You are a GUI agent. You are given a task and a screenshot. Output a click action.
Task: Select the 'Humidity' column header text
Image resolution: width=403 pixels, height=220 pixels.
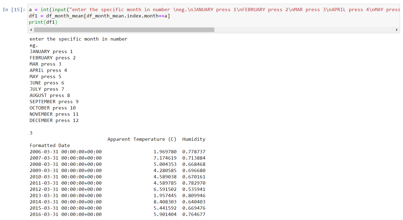click(194, 139)
